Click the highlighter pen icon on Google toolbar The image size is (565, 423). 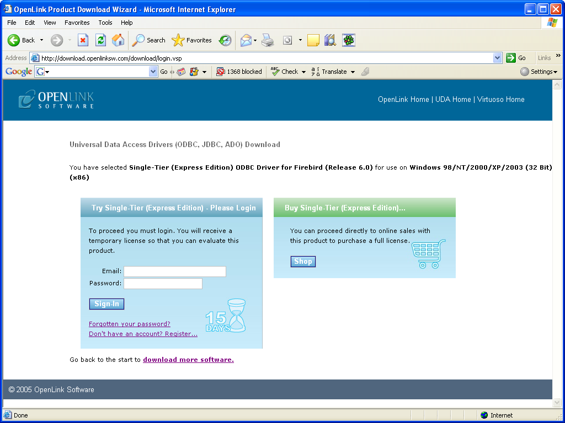pyautogui.click(x=365, y=72)
